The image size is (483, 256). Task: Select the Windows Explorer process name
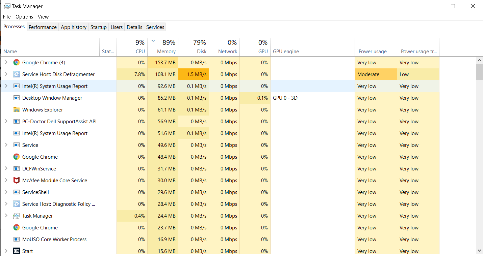pyautogui.click(x=43, y=109)
